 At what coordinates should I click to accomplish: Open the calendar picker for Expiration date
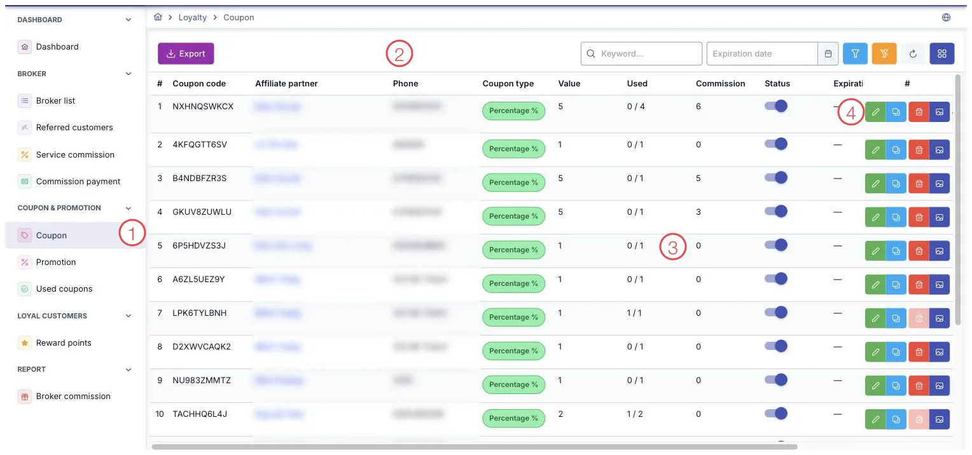[x=828, y=54]
